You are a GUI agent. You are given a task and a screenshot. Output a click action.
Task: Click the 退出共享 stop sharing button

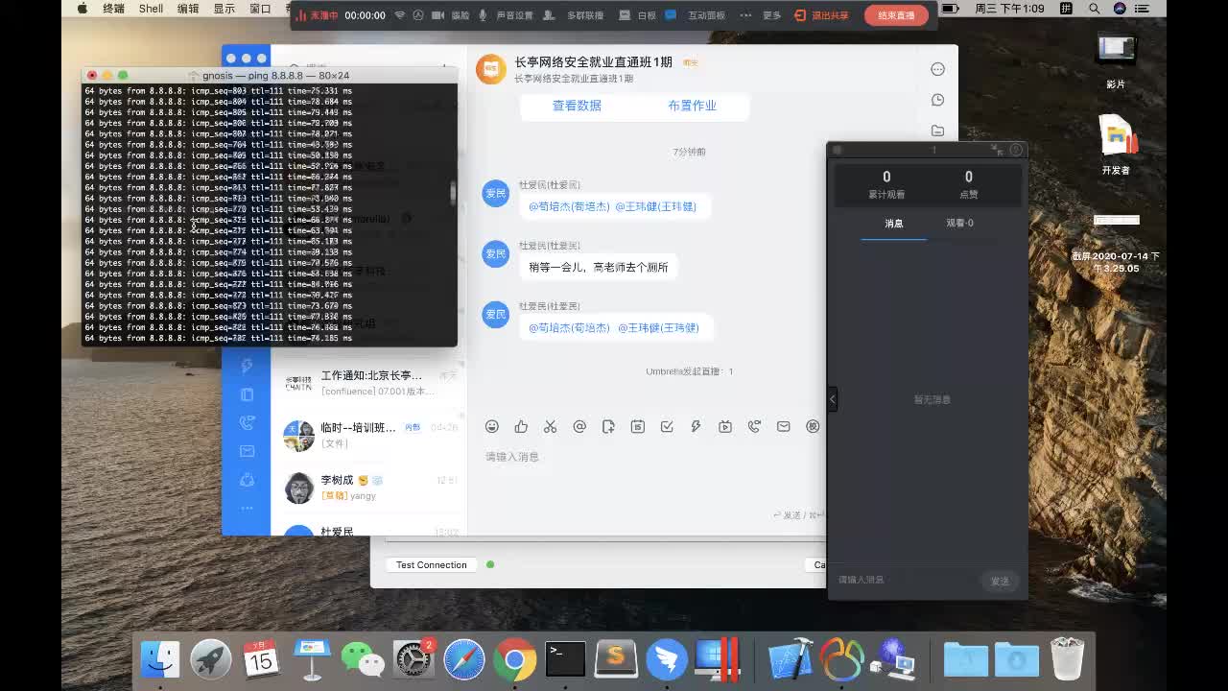(822, 15)
